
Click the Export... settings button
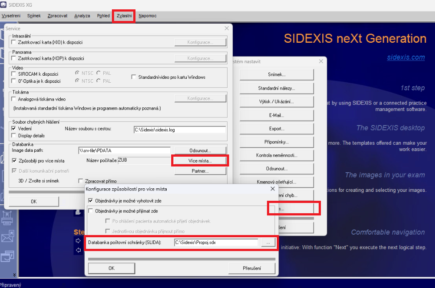277,129
